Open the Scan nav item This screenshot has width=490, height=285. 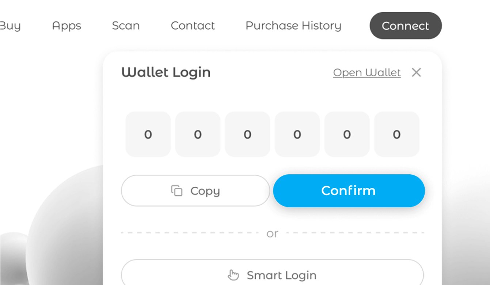[x=126, y=26]
